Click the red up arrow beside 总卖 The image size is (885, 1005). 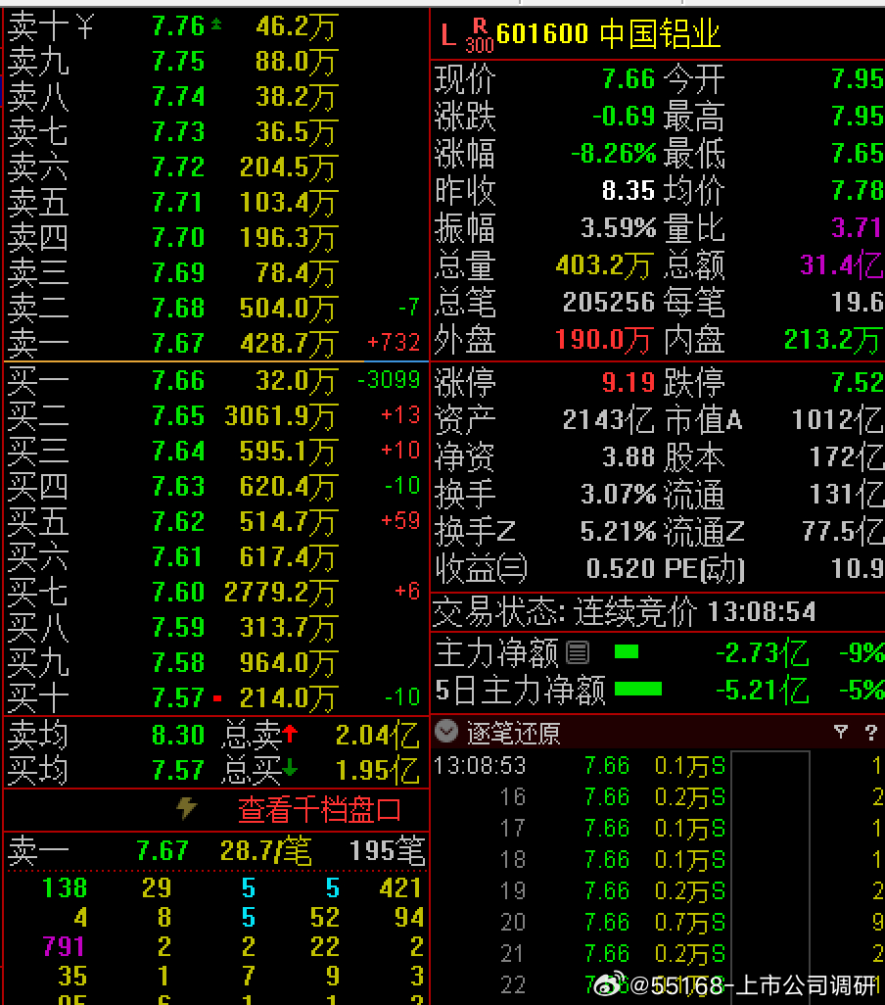tap(290, 733)
